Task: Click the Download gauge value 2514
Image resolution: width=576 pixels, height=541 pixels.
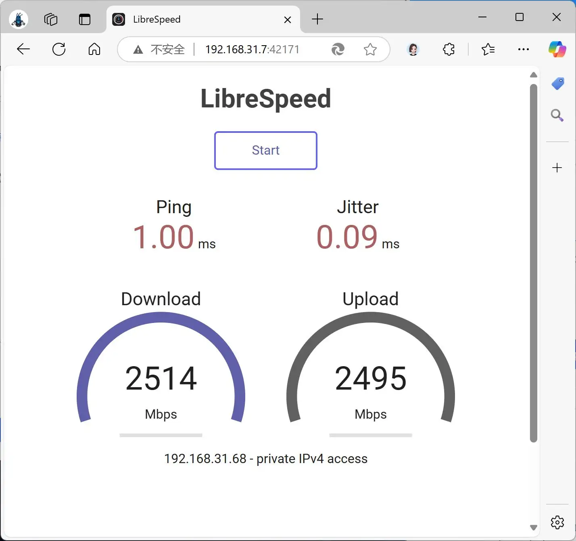Action: pyautogui.click(x=161, y=378)
